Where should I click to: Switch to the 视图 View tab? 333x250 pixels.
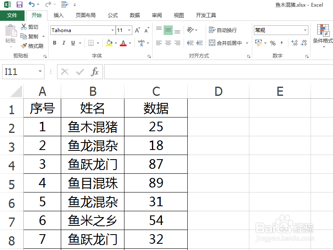[179, 15]
